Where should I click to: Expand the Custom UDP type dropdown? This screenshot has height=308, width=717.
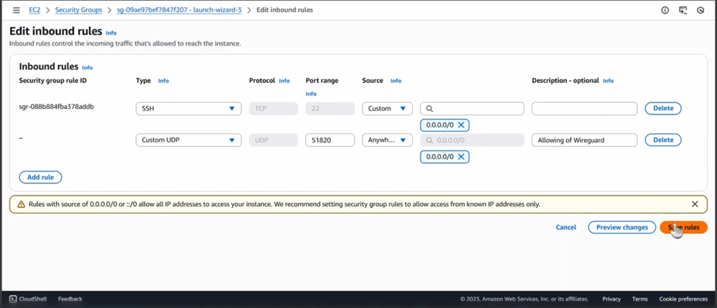188,140
